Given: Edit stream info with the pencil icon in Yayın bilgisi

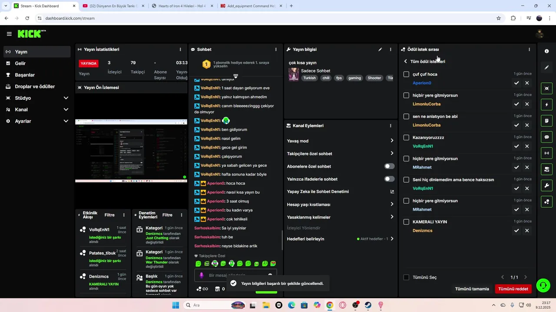Looking at the screenshot, I should coord(380,49).
